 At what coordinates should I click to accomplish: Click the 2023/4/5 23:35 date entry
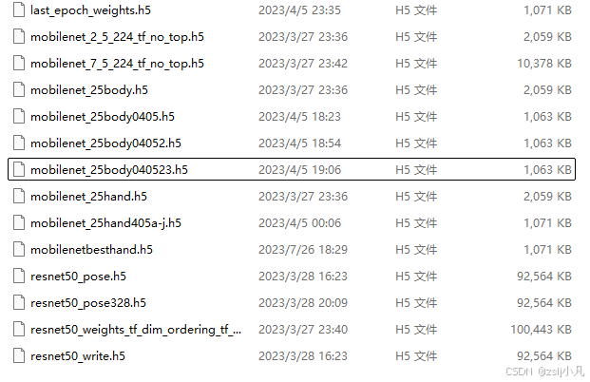(x=299, y=10)
